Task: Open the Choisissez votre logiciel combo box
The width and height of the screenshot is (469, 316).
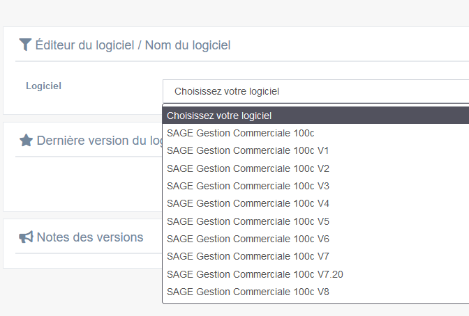Action: [x=314, y=91]
